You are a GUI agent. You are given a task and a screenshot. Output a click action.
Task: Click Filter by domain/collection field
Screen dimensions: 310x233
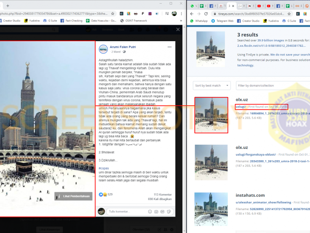coord(273,86)
